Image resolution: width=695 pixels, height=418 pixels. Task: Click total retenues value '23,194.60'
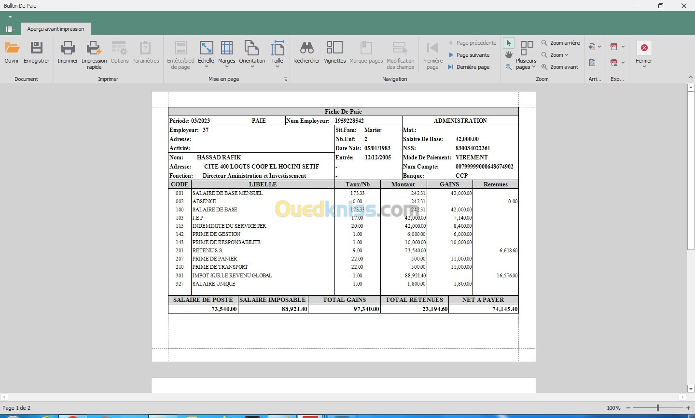[x=435, y=309]
